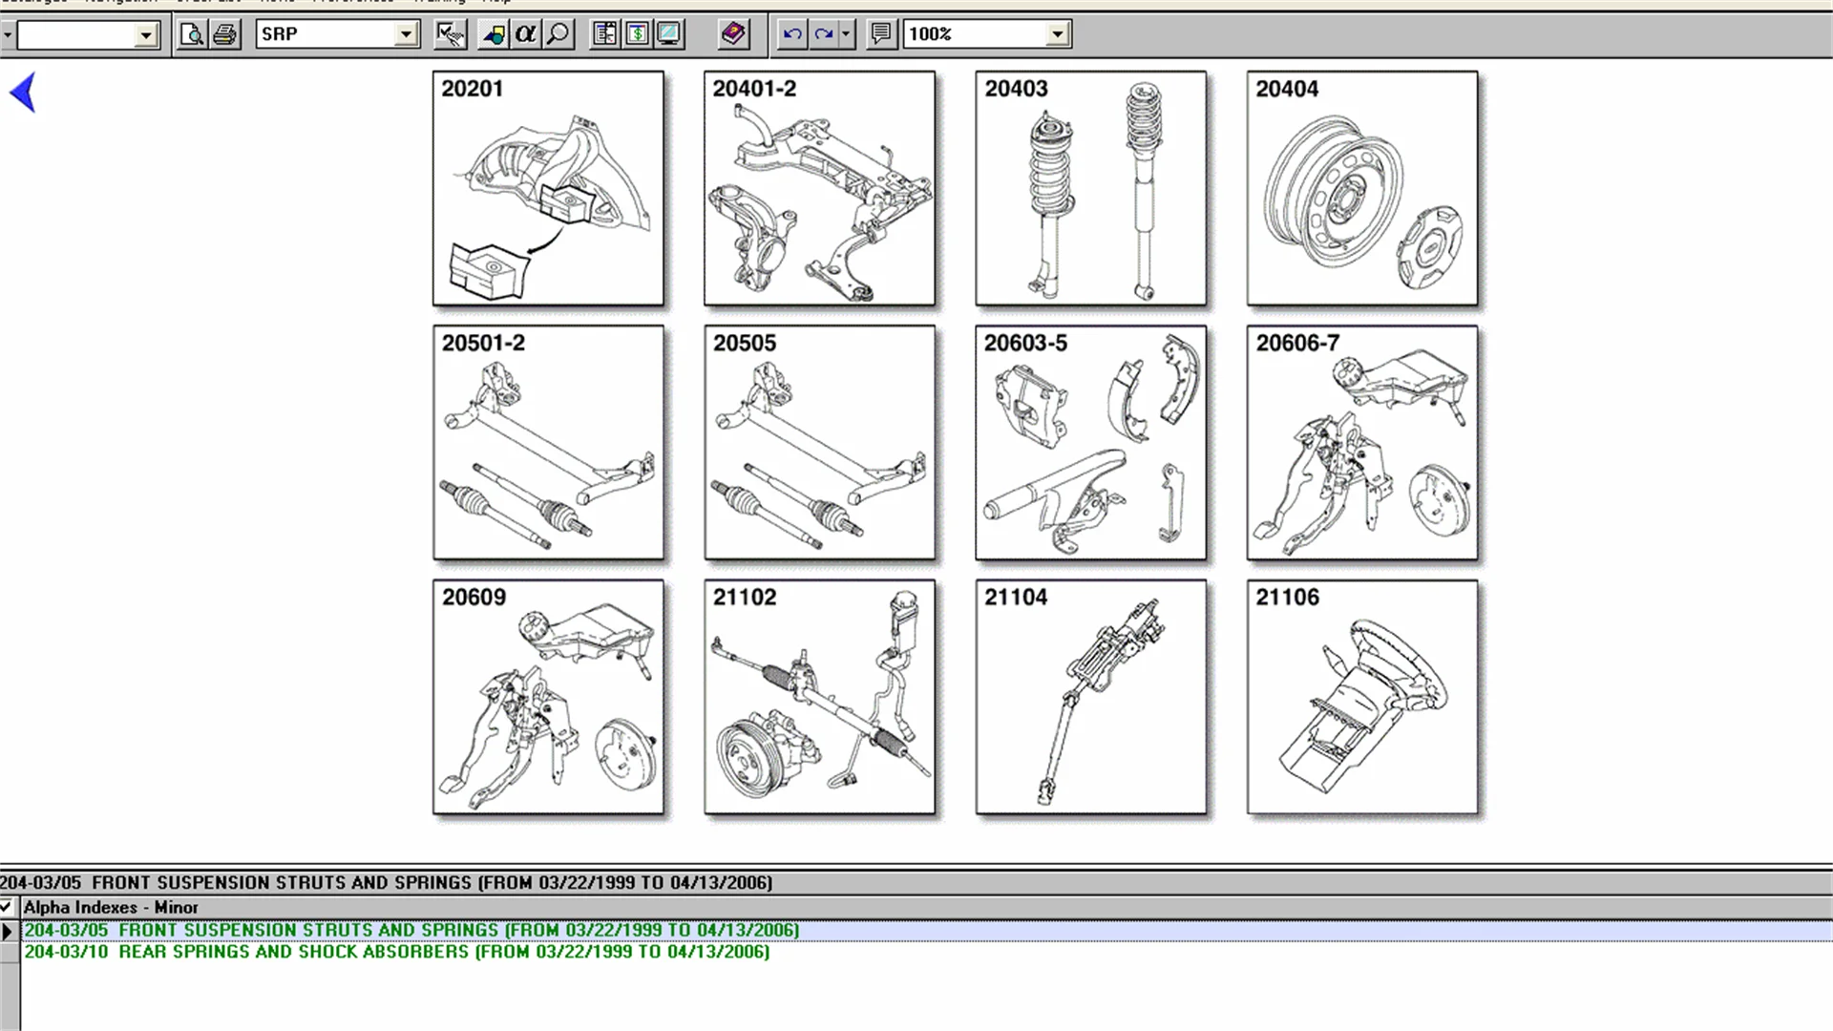Click the price list dollar icon
Screen dimensions: 1833x1031
[x=637, y=34]
